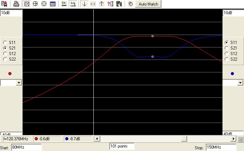Click the red trace color dot on left

(10, 73)
